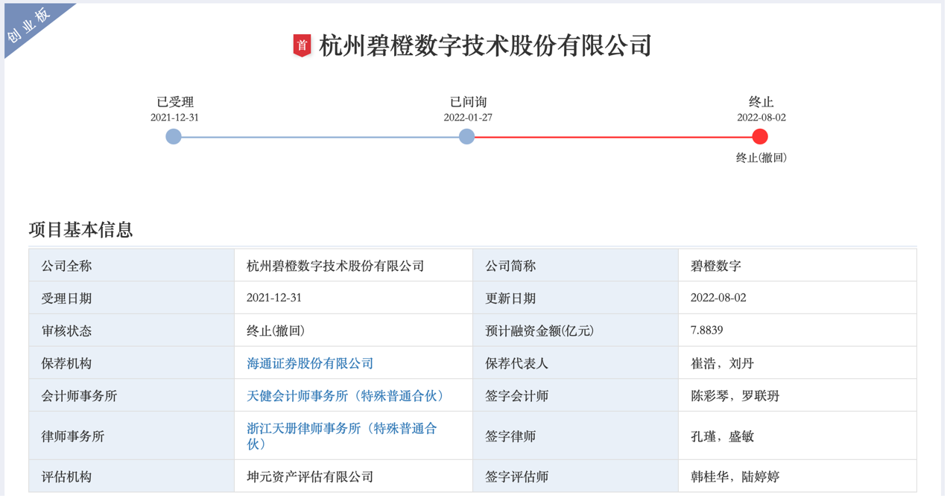Click the 2021-12-31 date under 已受理
Image resolution: width=947 pixels, height=498 pixels.
[x=174, y=117]
